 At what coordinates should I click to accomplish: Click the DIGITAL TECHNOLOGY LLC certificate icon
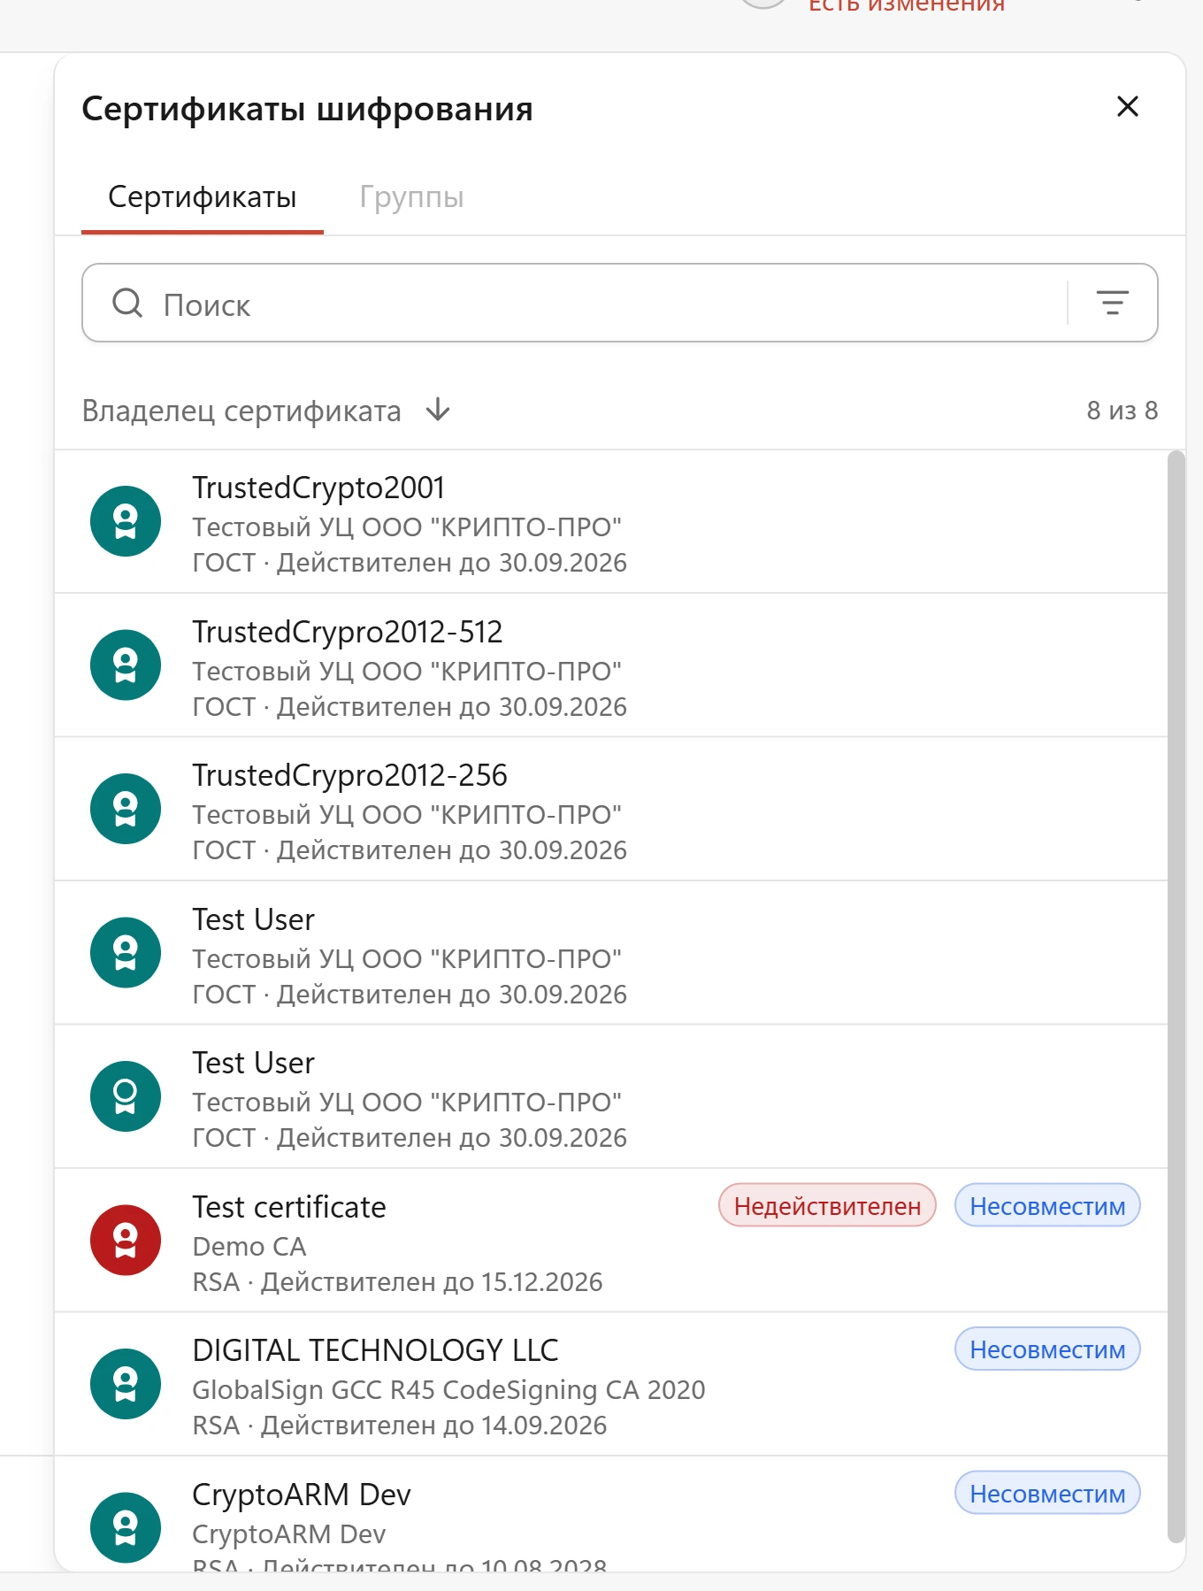coord(126,1384)
